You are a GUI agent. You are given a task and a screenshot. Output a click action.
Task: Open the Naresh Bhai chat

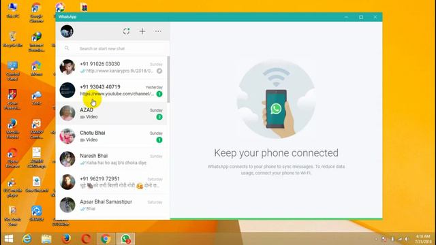pos(112,159)
